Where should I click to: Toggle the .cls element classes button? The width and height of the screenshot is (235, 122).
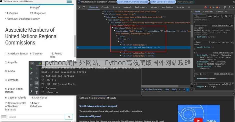click(216, 16)
